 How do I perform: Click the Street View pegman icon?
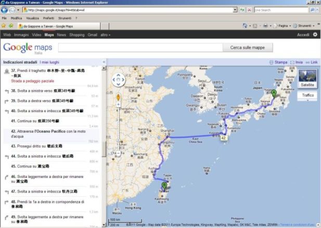118,97
